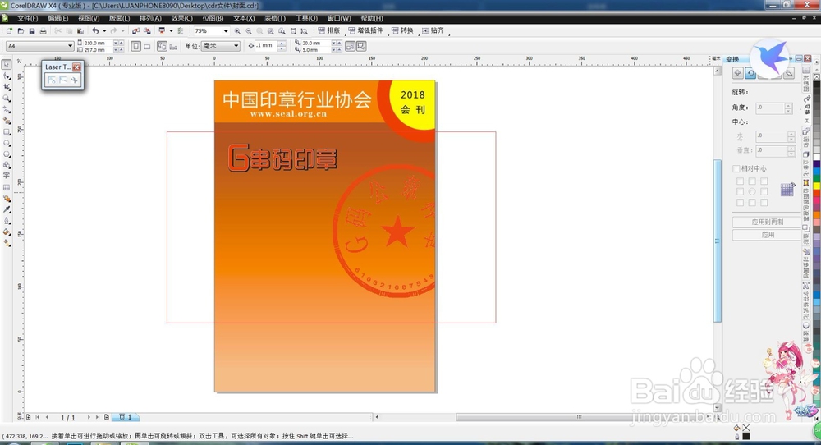Screen dimensions: 821x445
Task: Click the New document icon
Action: pyautogui.click(x=9, y=31)
